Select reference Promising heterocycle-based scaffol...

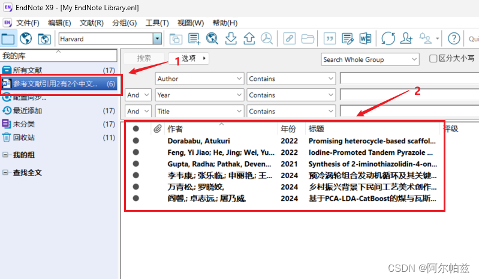click(x=372, y=141)
